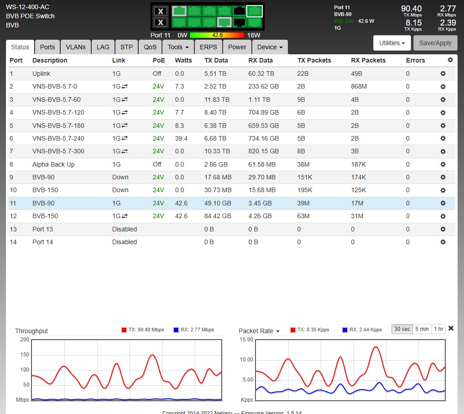This screenshot has height=414, width=464.
Task: Click the table header gear icon
Action: (450, 60)
